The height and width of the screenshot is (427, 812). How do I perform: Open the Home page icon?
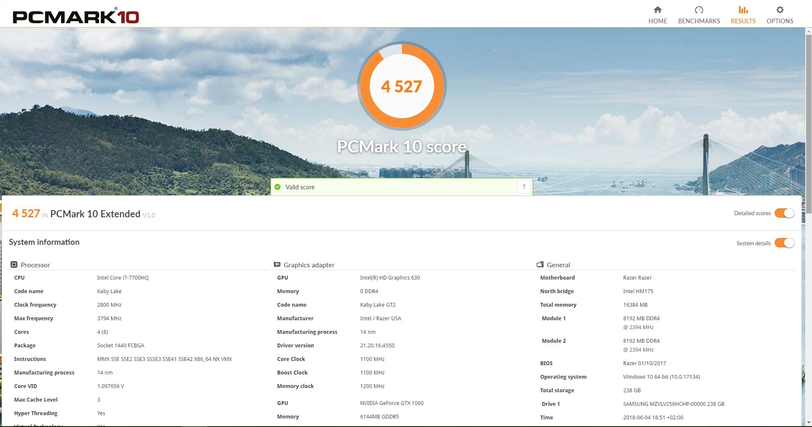click(658, 10)
